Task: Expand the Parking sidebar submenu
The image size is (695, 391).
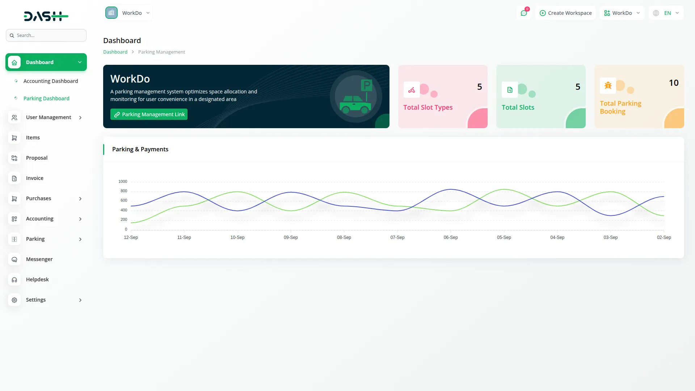Action: point(80,239)
